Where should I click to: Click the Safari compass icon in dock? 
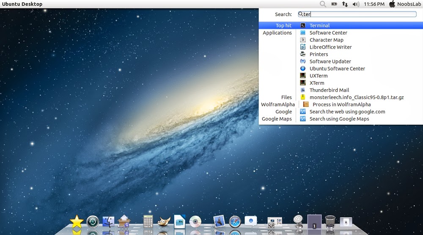click(x=235, y=221)
